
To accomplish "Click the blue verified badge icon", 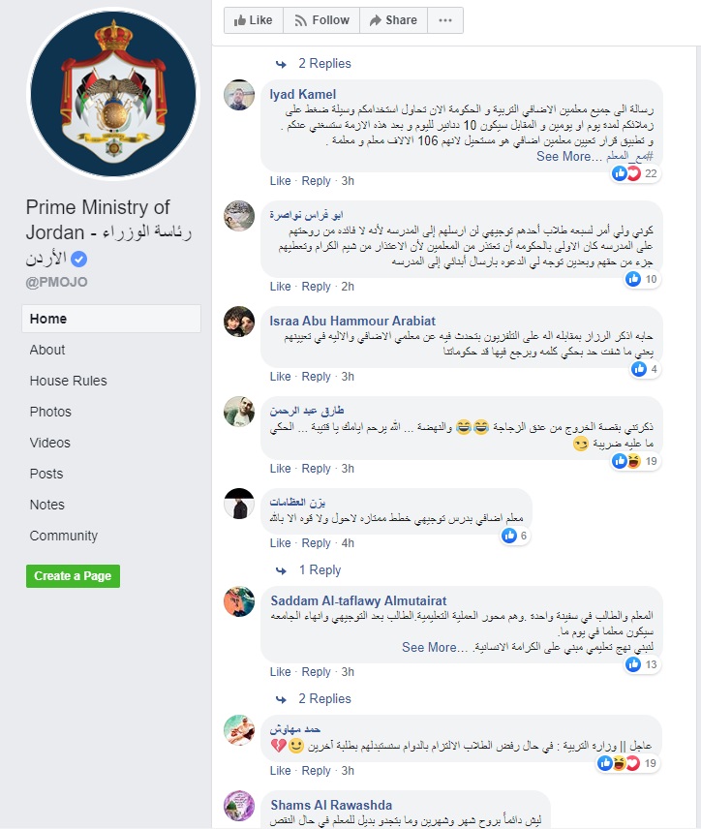I will [78, 260].
